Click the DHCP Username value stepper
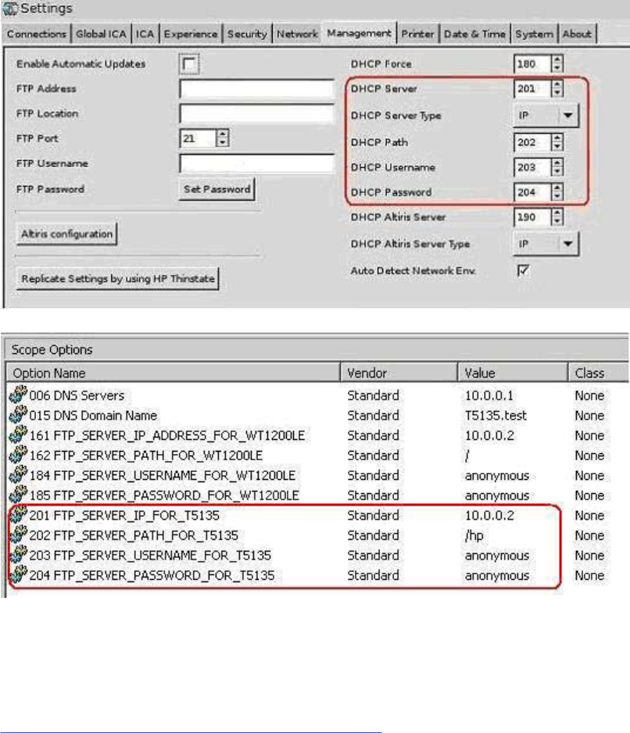The height and width of the screenshot is (733, 630). (557, 167)
